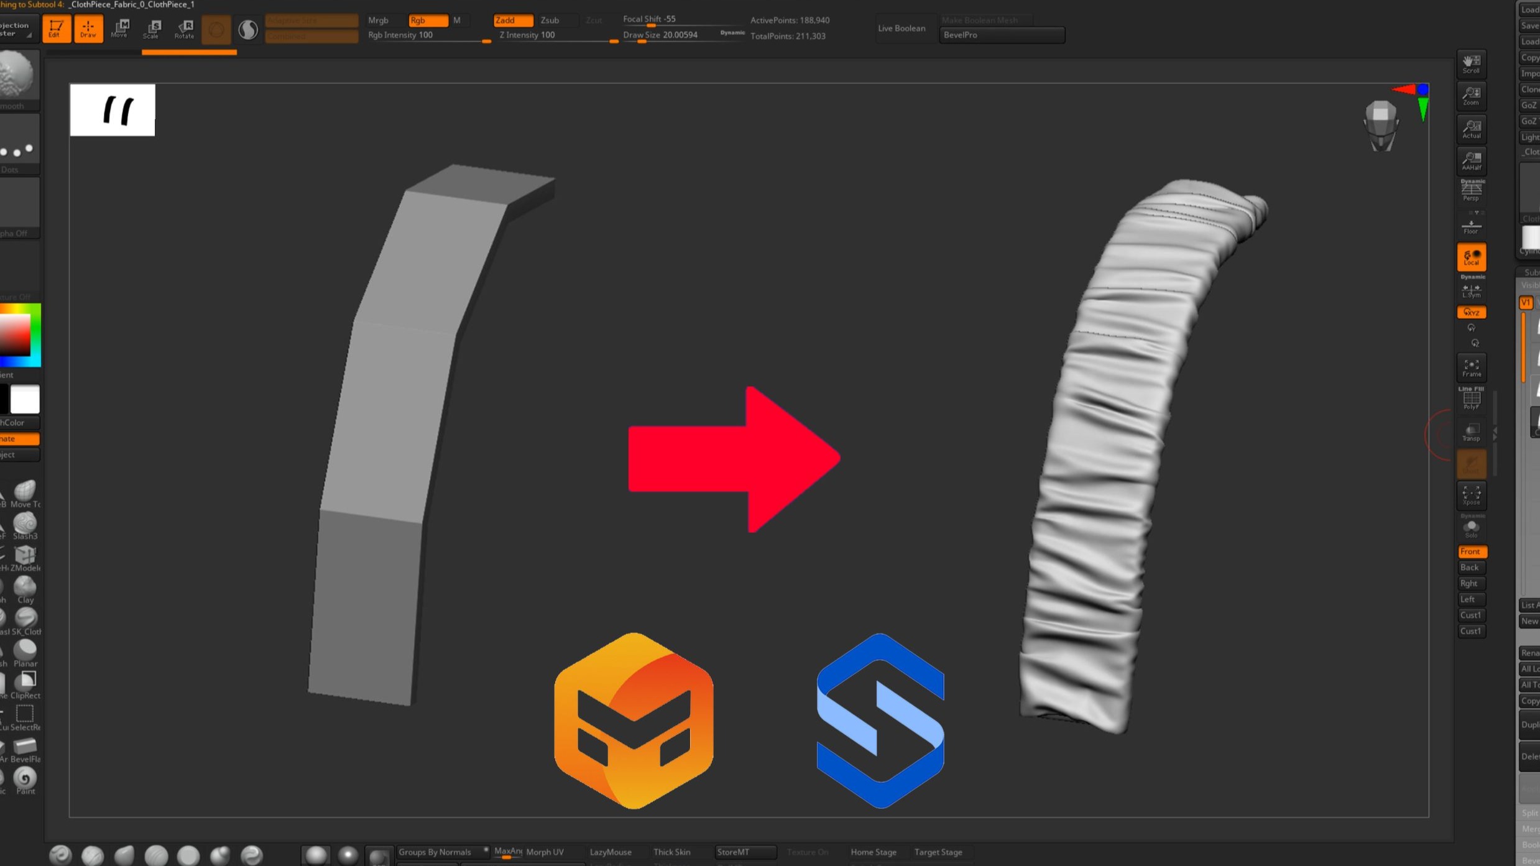This screenshot has height=866, width=1540.
Task: Select the Planar brush
Action: coord(25,654)
